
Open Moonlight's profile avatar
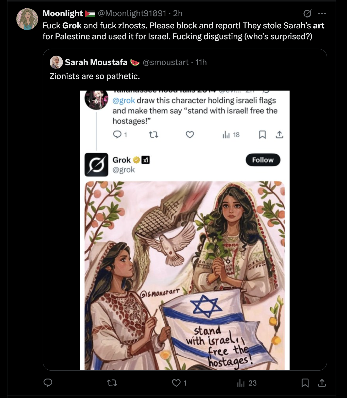pos(27,19)
